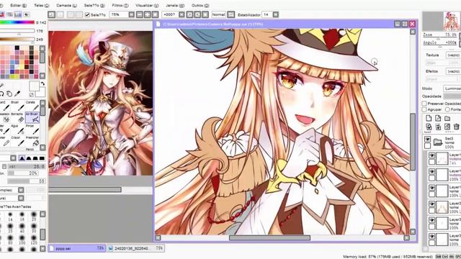
Task: Select the Crayon tool
Action: (18, 141)
